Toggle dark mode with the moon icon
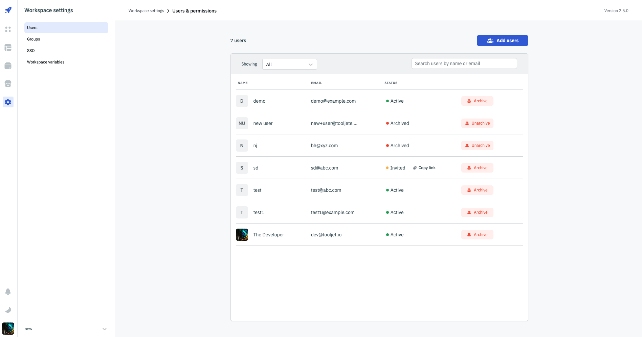This screenshot has height=337, width=642. 8,310
